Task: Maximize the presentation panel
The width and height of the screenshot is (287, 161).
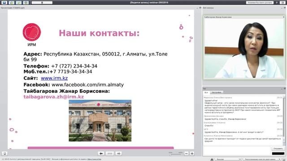Action: [x=200, y=8]
